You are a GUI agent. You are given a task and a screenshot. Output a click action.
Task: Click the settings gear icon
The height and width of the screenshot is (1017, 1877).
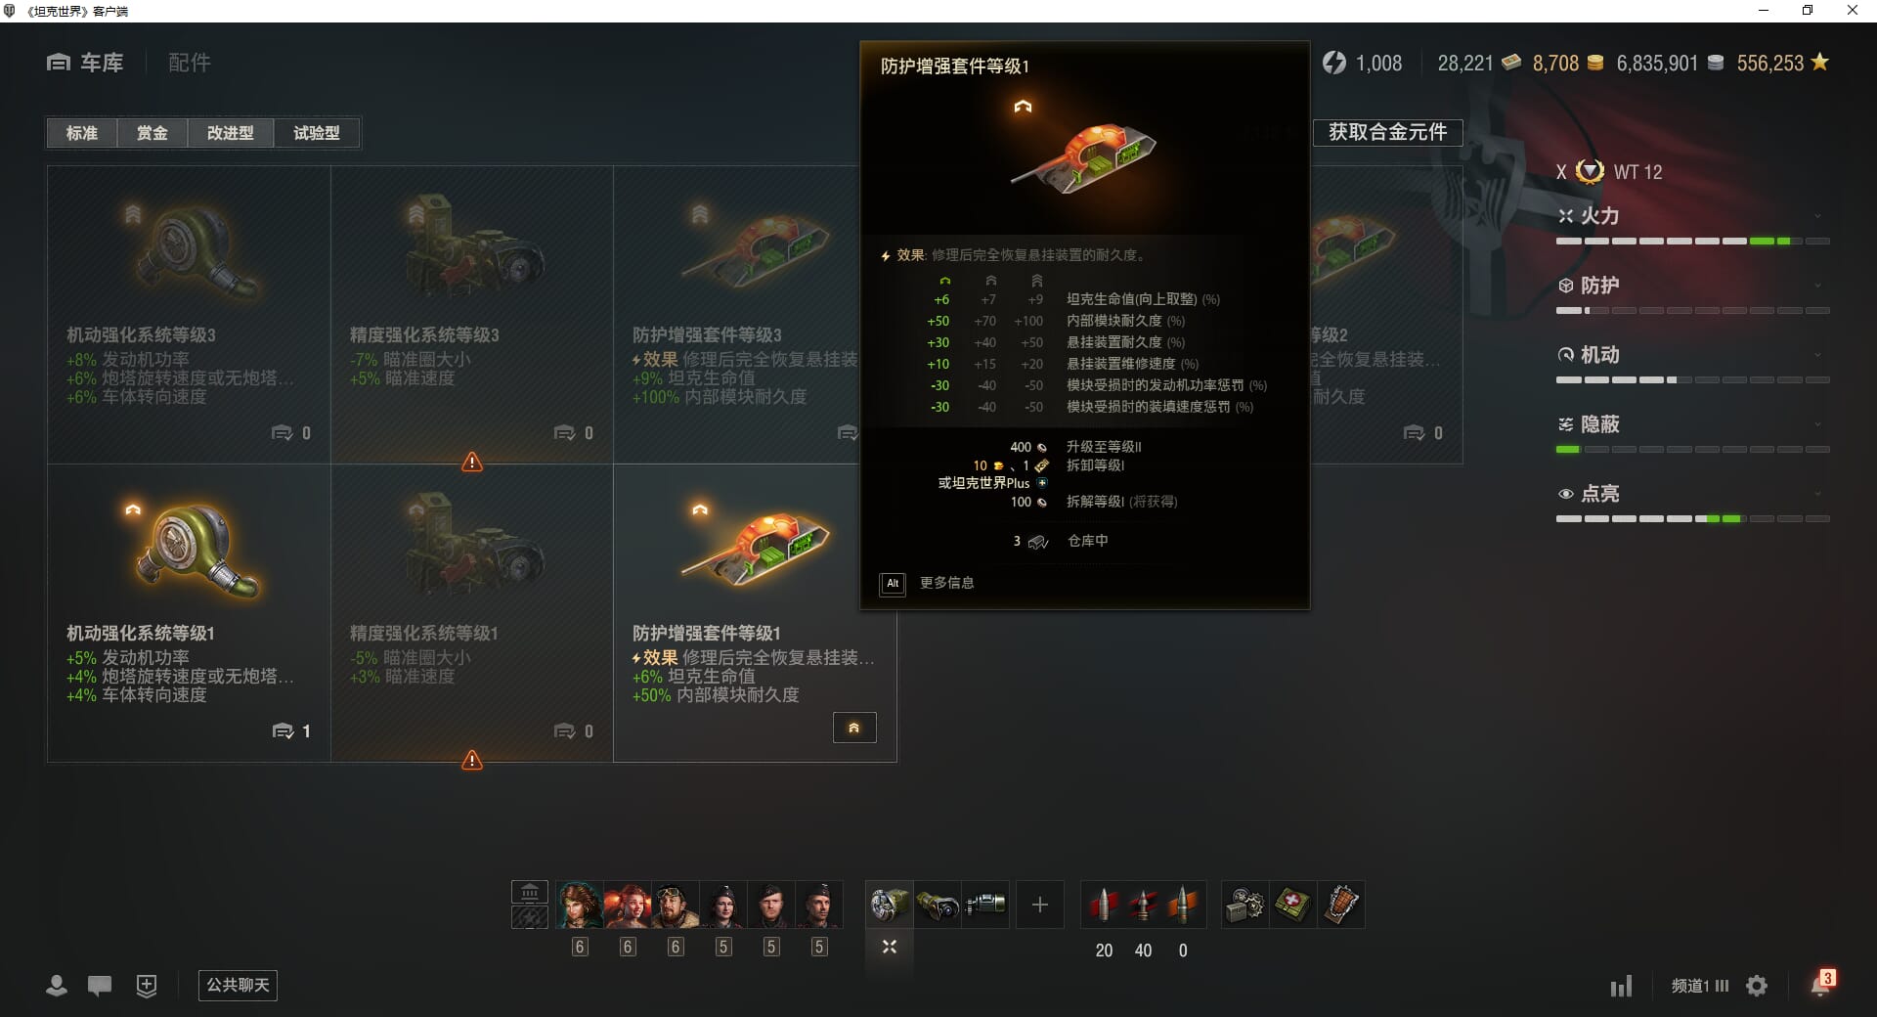point(1757,986)
